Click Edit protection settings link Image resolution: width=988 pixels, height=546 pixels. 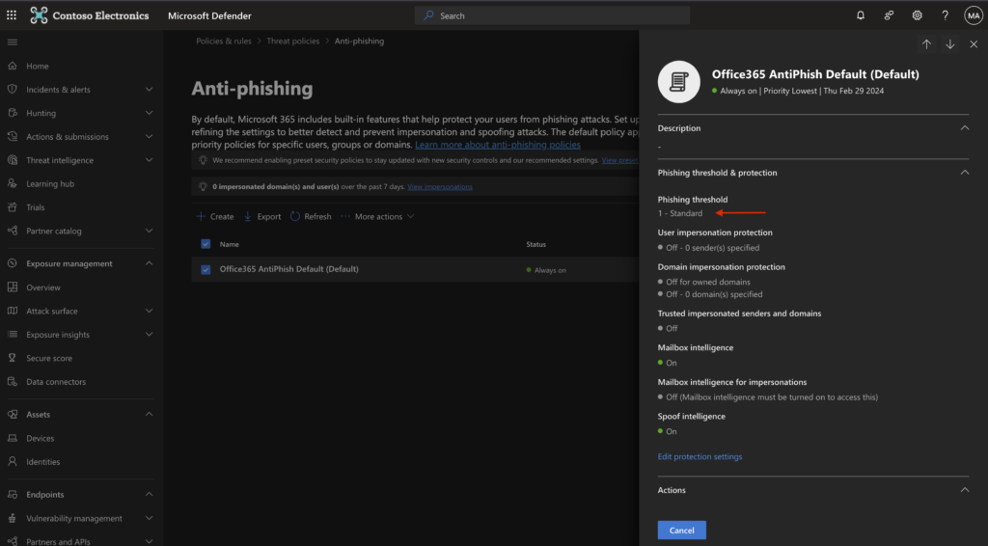(x=700, y=456)
